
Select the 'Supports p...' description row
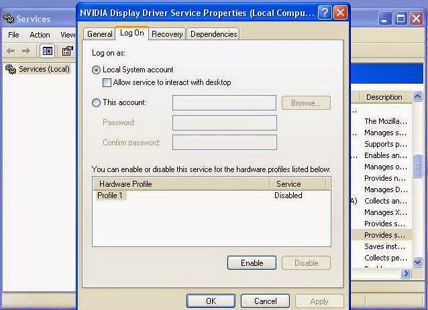(x=386, y=144)
